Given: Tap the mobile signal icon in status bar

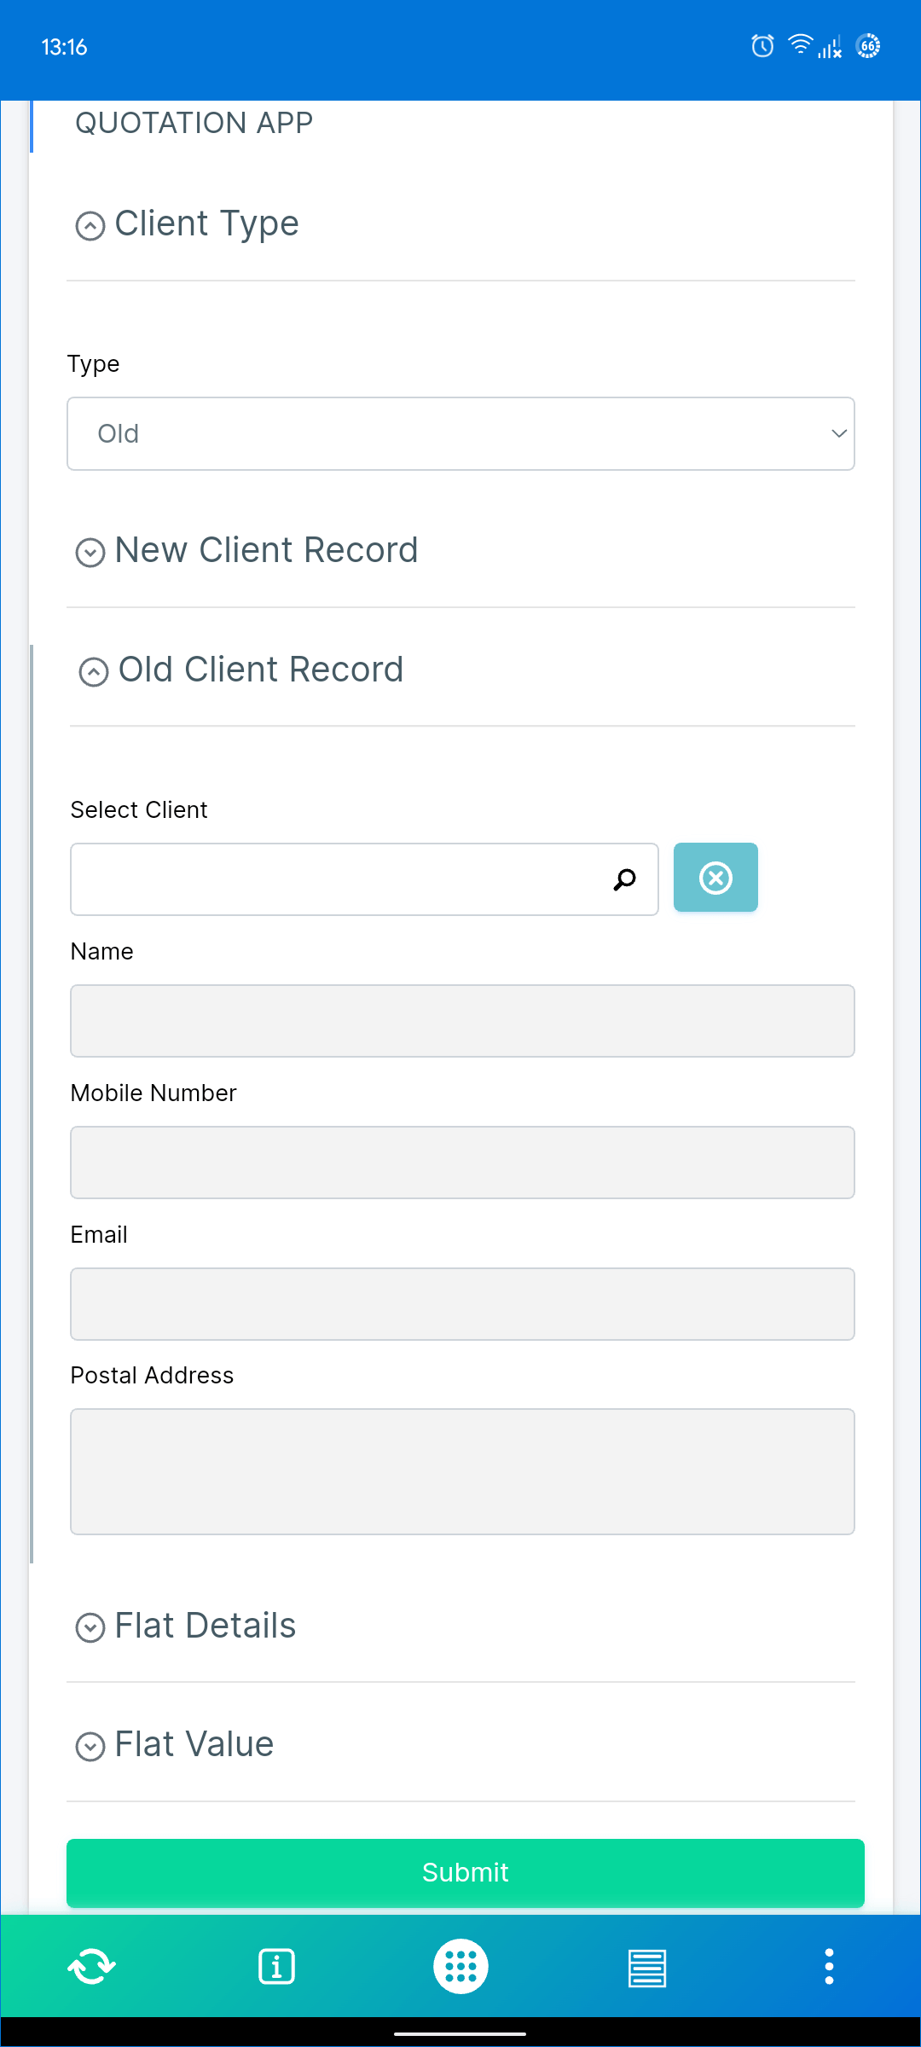Looking at the screenshot, I should coord(830,47).
